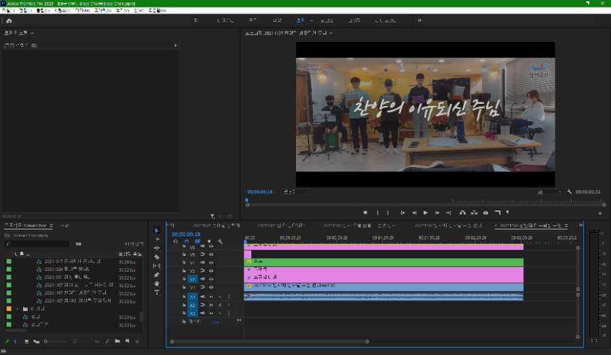Open Program monitor settings wrench

point(570,191)
